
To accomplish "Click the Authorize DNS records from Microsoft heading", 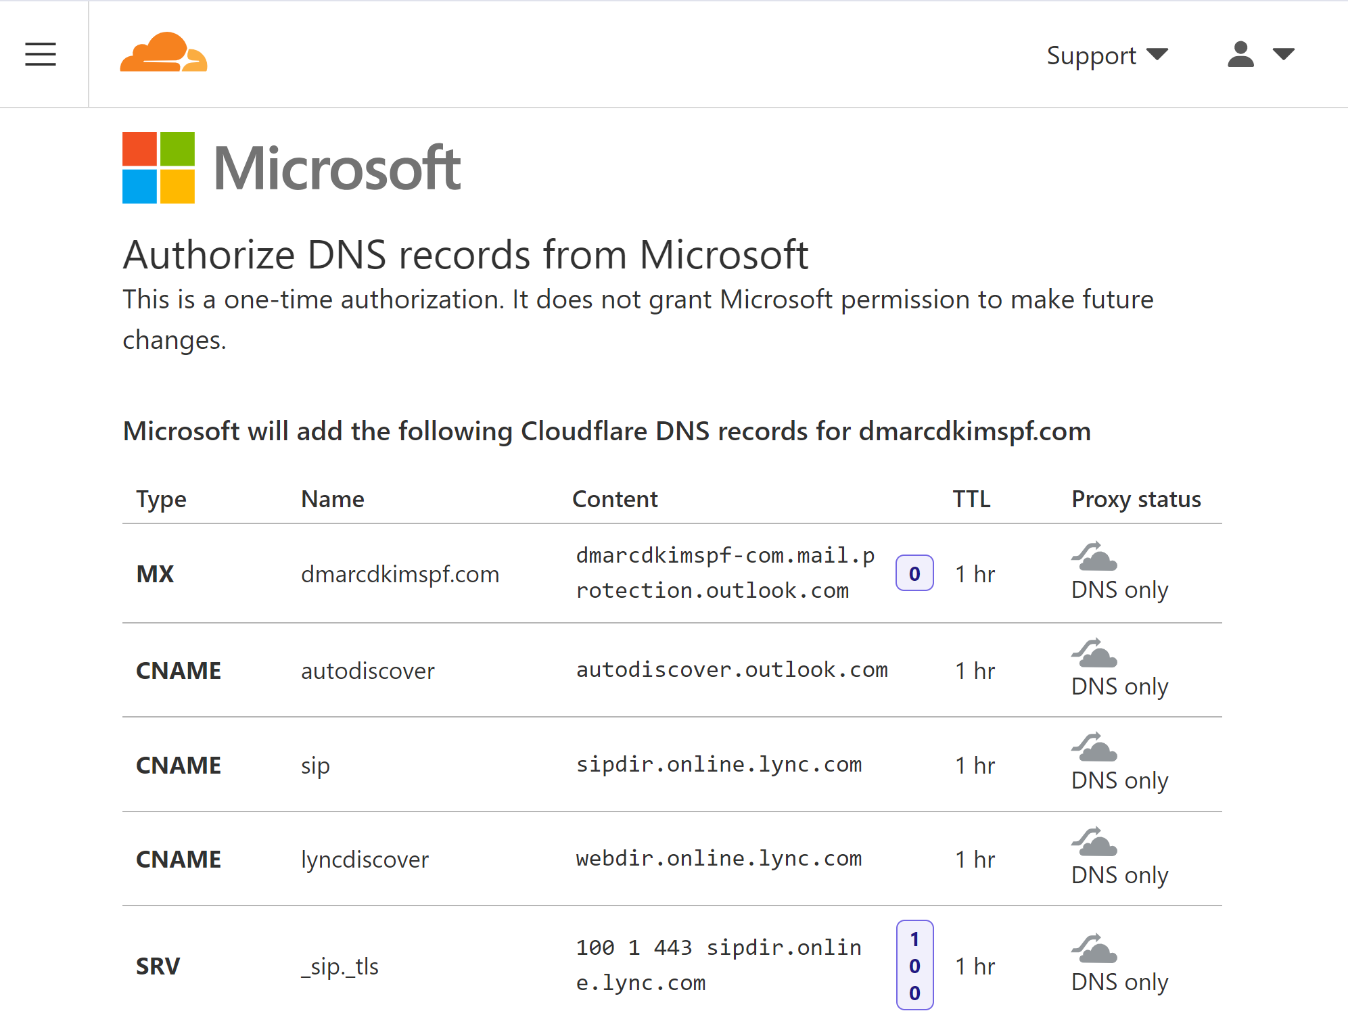I will [x=465, y=255].
